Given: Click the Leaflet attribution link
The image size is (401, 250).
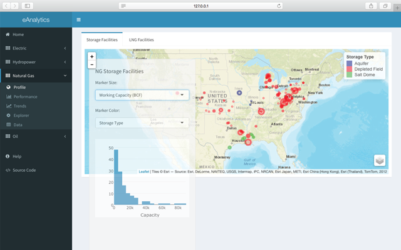Looking at the screenshot, I should click(x=143, y=171).
